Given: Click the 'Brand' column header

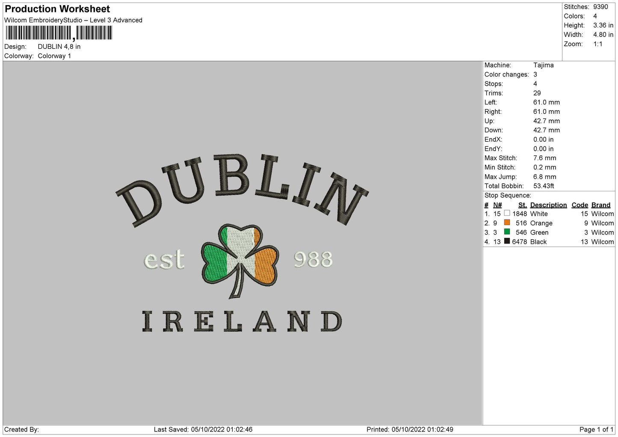Looking at the screenshot, I should pos(600,205).
